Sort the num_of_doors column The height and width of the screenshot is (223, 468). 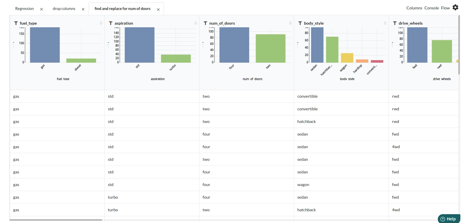[290, 23]
